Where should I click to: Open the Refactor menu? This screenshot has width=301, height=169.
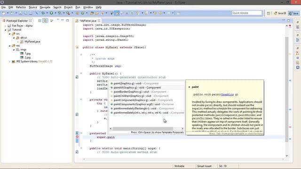coord(21,8)
